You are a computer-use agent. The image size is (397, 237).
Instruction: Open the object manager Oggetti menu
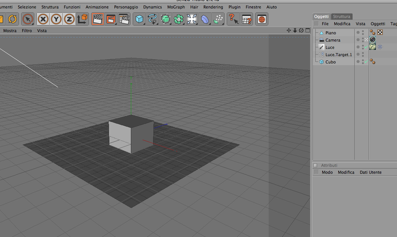click(378, 24)
